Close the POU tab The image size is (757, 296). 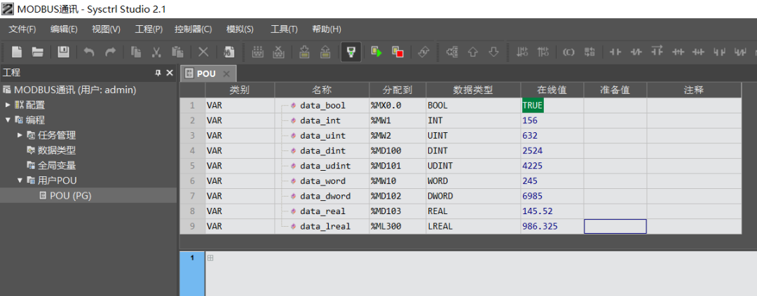226,74
